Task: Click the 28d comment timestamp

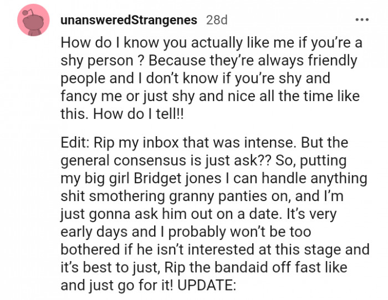Action: pyautogui.click(x=216, y=21)
